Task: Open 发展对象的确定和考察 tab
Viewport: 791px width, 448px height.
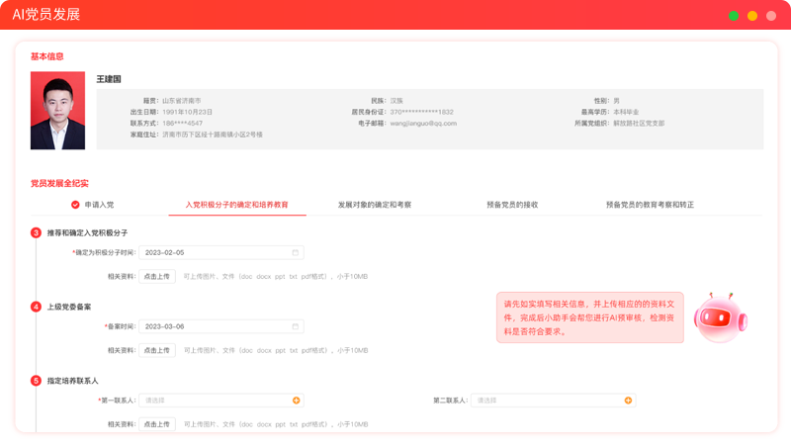Action: 375,205
